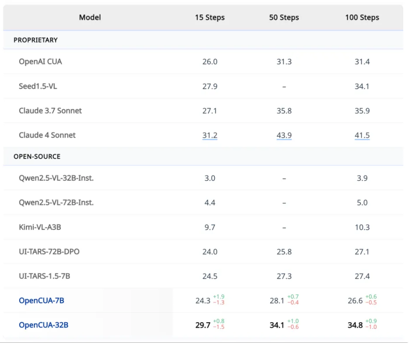
Task: Click OpenCUA-32B's bold 29.7 score
Action: 203,325
